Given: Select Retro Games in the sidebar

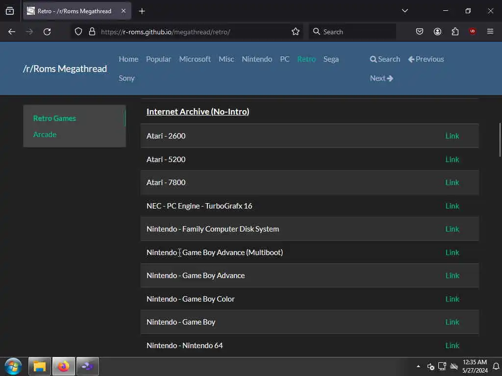Looking at the screenshot, I should click(54, 118).
